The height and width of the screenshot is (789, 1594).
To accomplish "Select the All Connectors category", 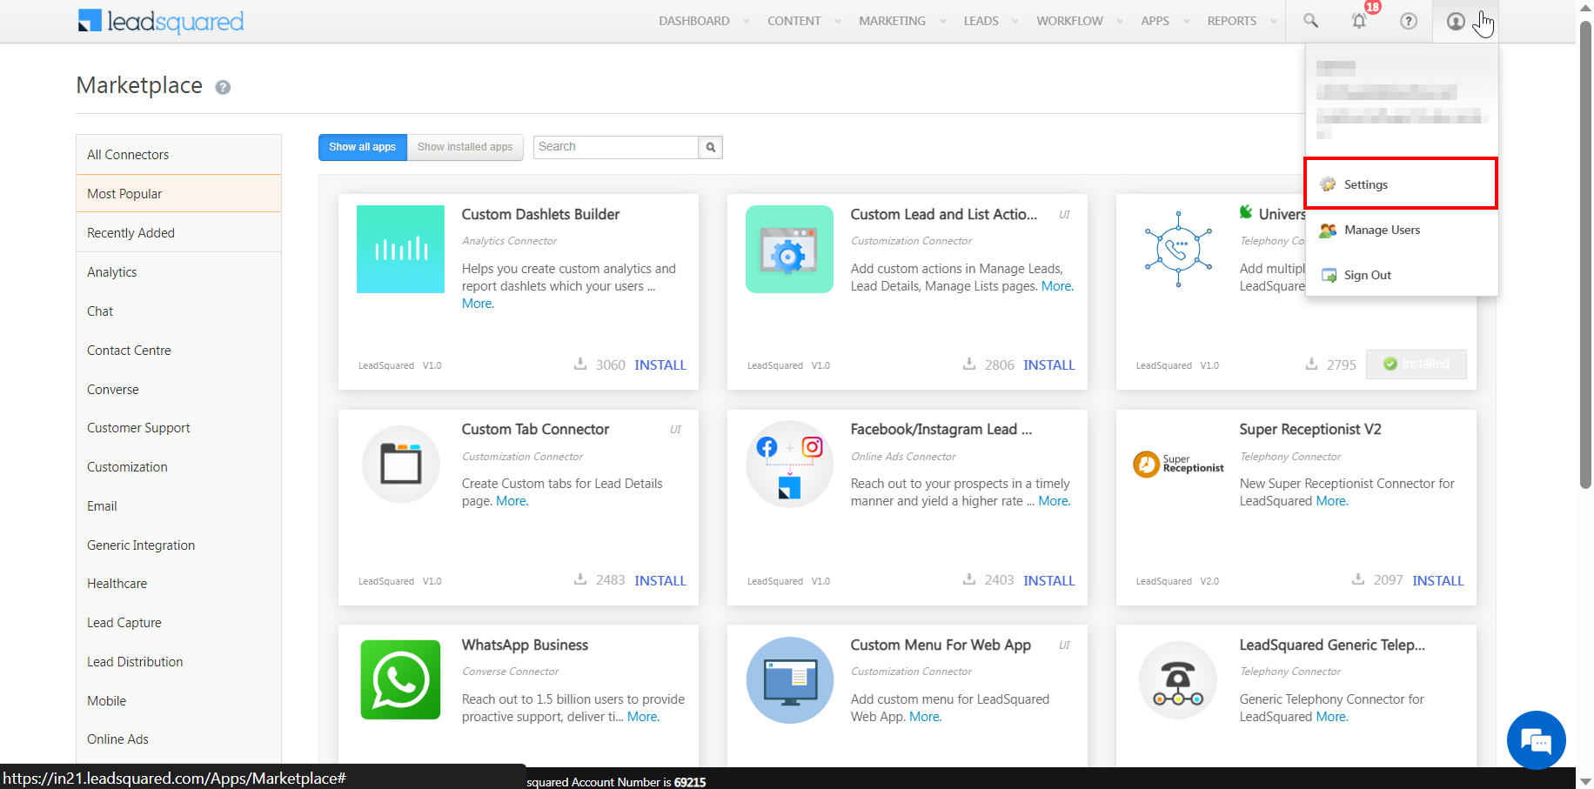I will (178, 155).
